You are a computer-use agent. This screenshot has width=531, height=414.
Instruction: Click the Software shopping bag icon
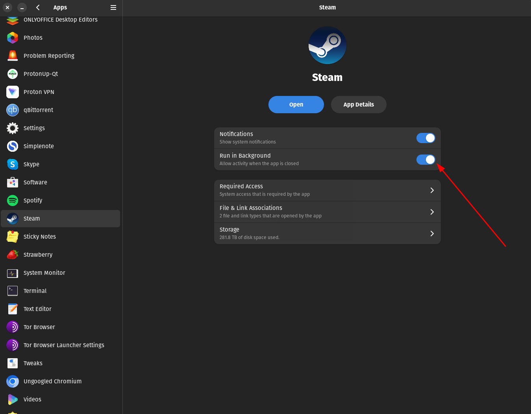13,182
